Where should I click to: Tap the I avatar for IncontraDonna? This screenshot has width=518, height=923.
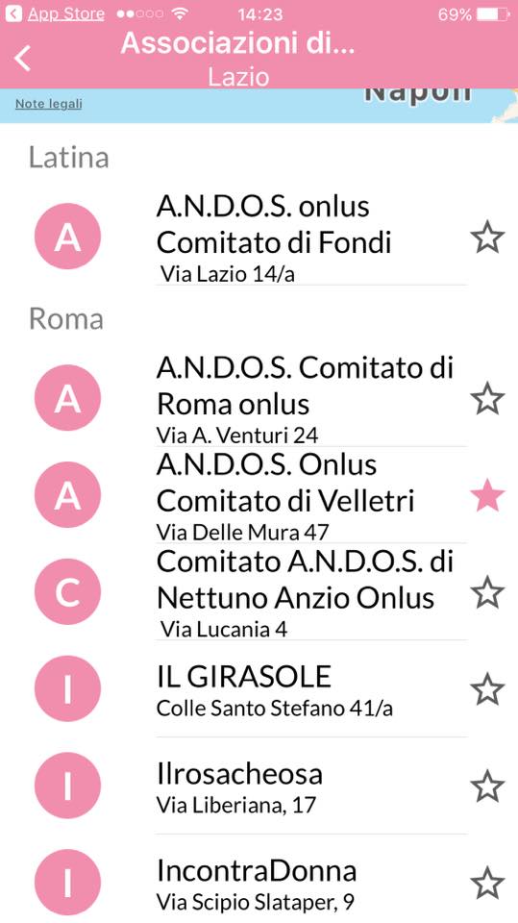(x=67, y=883)
